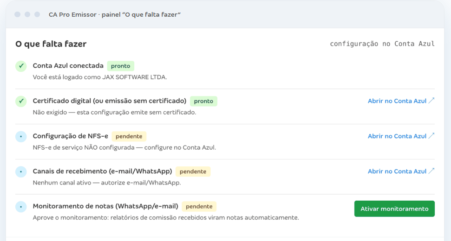Click the blue dot icon for Monitoramento de notas
The width and height of the screenshot is (451, 241).
[x=21, y=207]
